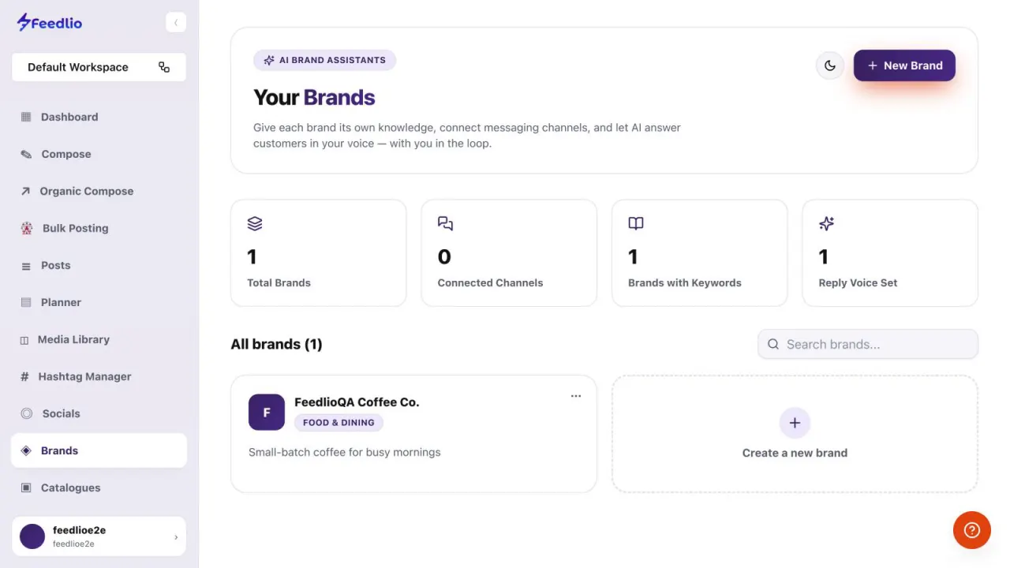Click the Total Brands layers icon
1010x568 pixels.
coord(254,223)
